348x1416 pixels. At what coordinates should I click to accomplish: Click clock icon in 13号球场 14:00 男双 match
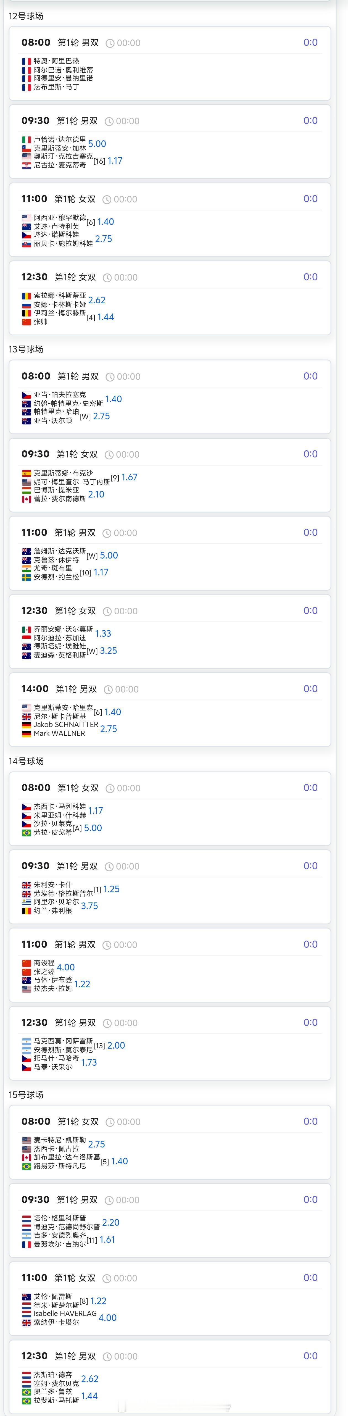coord(108,689)
